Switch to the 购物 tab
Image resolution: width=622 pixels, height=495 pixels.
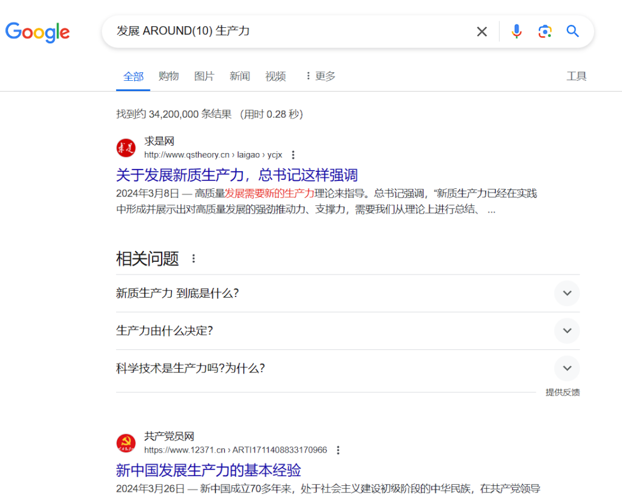tap(169, 76)
